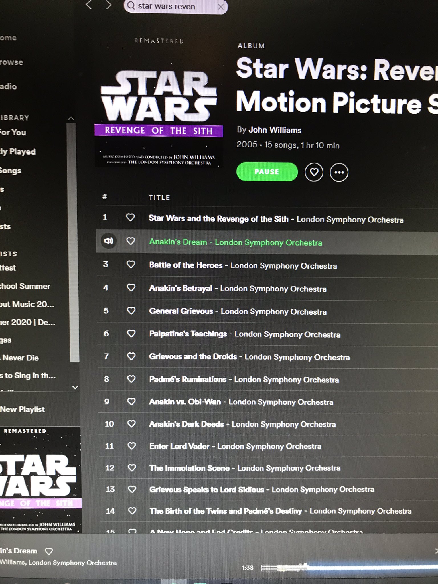
Task: Open Recently Played in library
Action: [18, 151]
